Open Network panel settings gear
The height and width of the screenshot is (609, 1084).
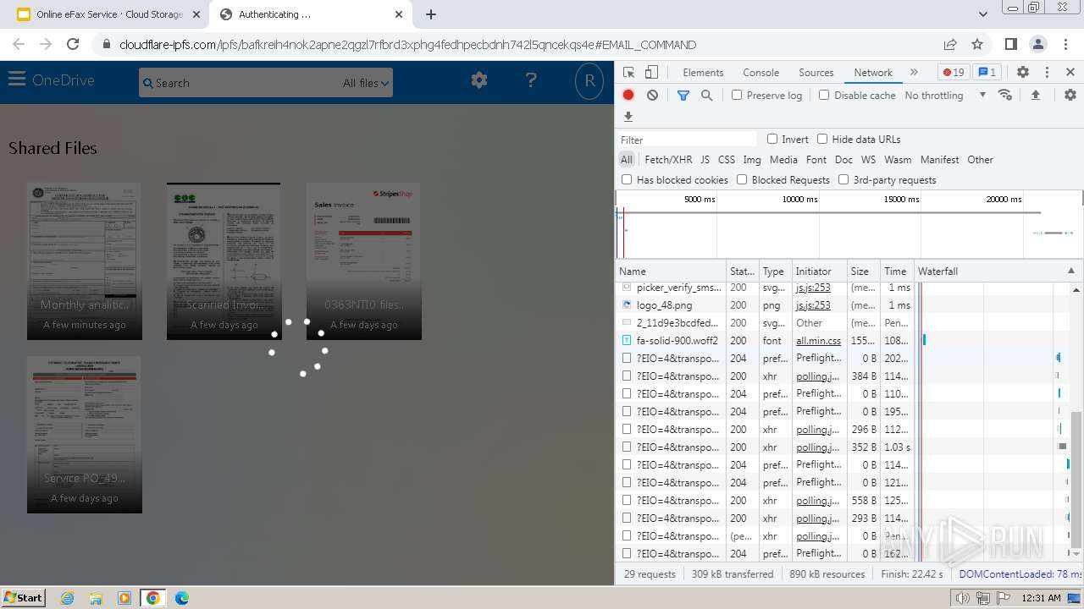point(1070,95)
